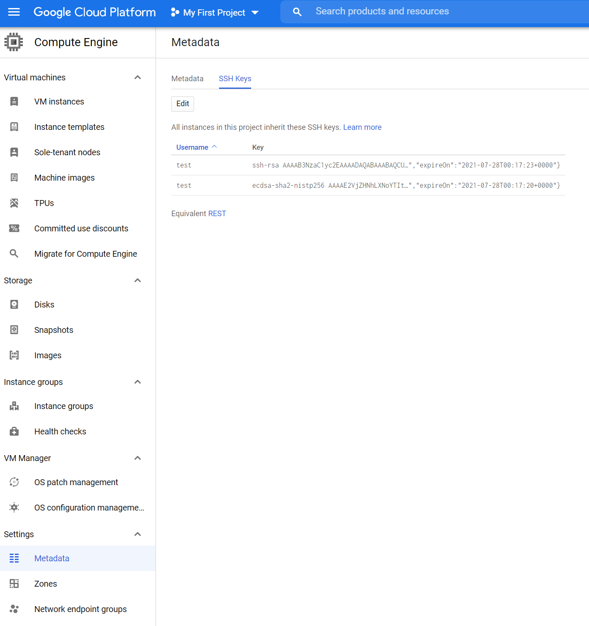Image resolution: width=589 pixels, height=626 pixels.
Task: Open VM instances page
Action: tap(59, 102)
